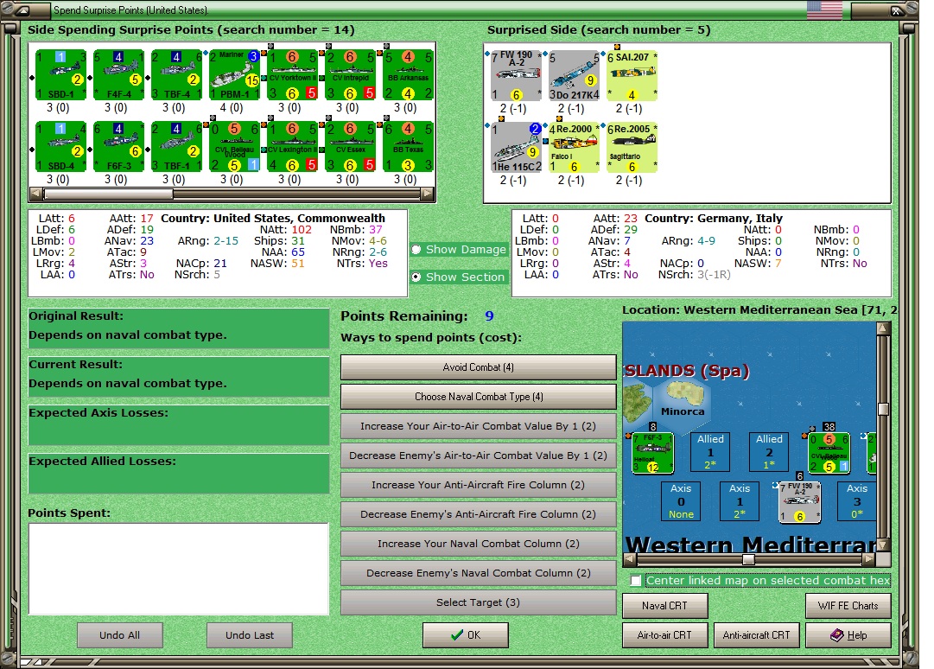The width and height of the screenshot is (934, 669).
Task: Click left arrow of spending side unit scrollbar
Action: click(x=36, y=194)
